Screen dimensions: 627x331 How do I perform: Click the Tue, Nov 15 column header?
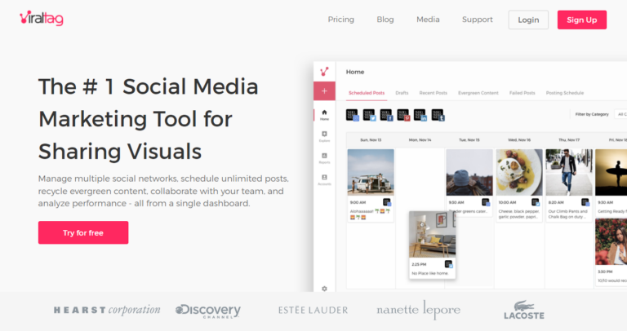[x=469, y=140]
